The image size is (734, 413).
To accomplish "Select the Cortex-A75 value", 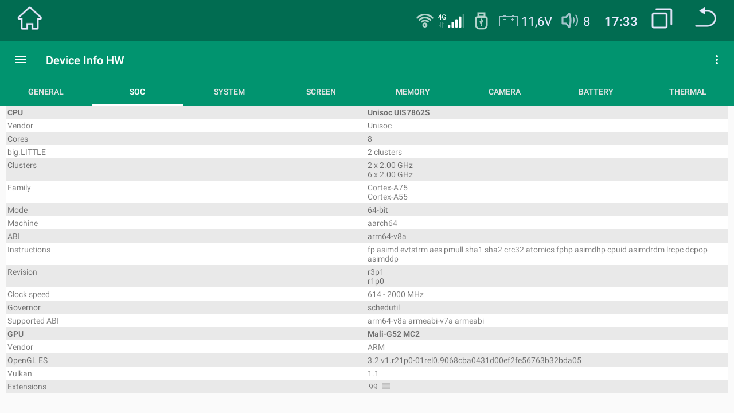I will pos(388,188).
